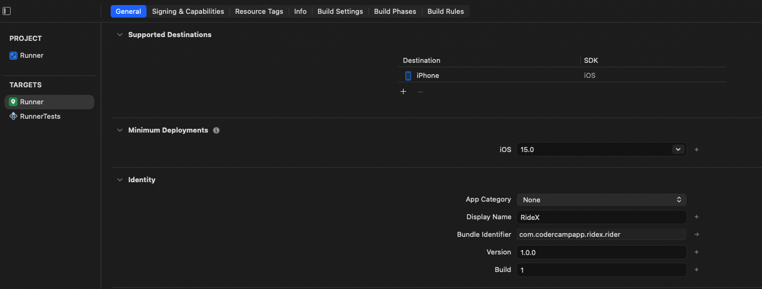Screen dimensions: 762x289
Task: Click the Destination column header
Action: coord(422,60)
